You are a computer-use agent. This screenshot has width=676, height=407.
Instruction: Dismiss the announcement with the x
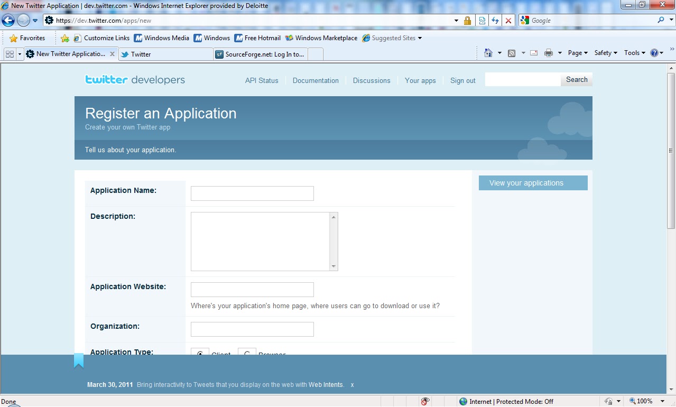pos(352,385)
